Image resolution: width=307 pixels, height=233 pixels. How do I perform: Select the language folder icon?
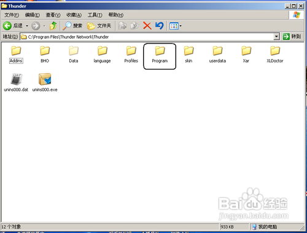(x=103, y=50)
